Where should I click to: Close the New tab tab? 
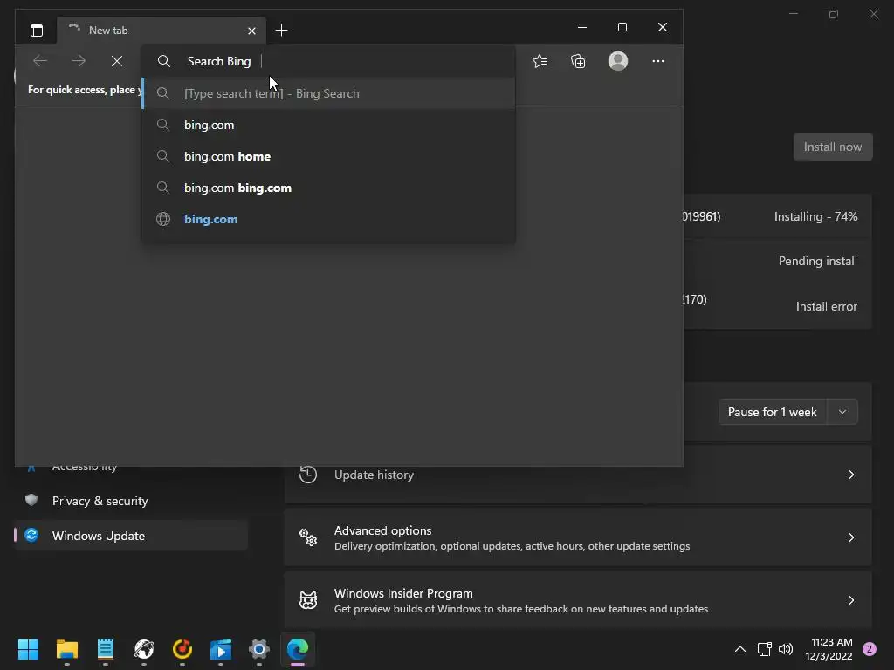coord(251,31)
